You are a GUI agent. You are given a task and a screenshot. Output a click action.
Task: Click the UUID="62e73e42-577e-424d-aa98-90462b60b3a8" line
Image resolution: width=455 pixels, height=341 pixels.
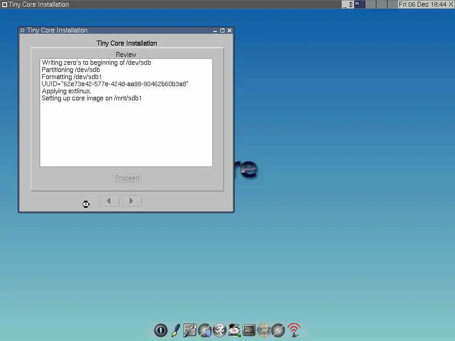pos(115,84)
